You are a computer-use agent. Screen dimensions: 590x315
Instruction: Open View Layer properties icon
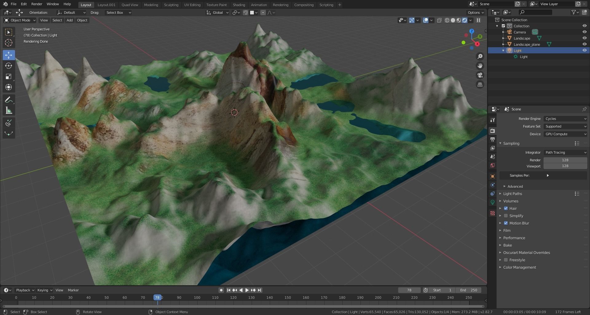[493, 148]
